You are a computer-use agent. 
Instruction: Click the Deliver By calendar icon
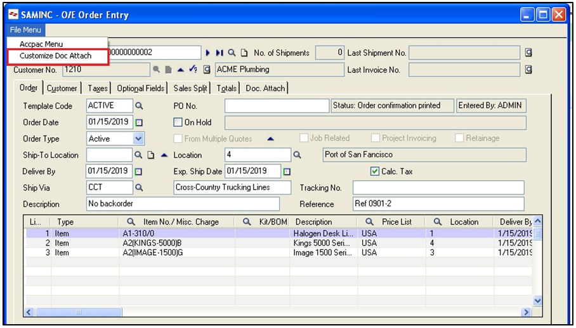(139, 171)
